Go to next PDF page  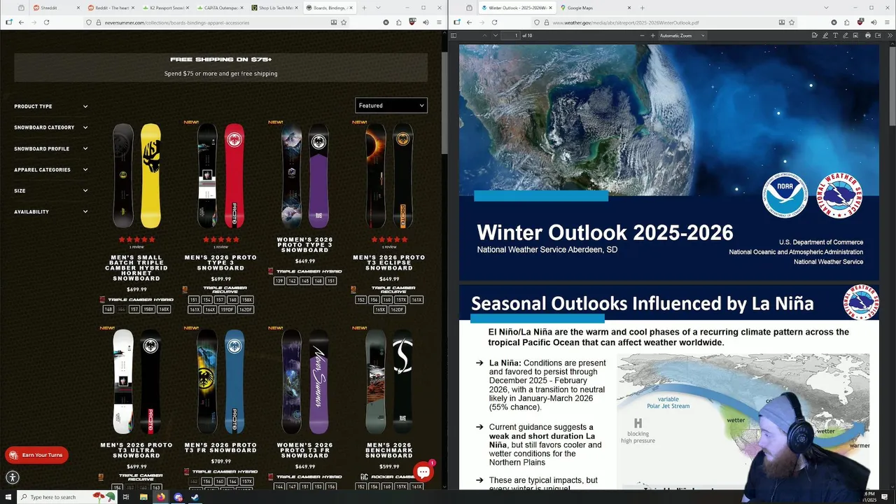(496, 36)
